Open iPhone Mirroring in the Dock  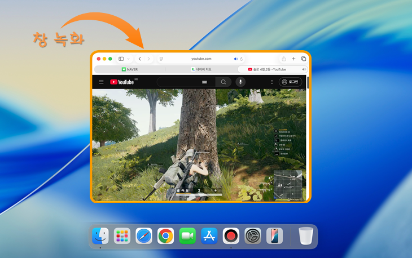coord(275,236)
